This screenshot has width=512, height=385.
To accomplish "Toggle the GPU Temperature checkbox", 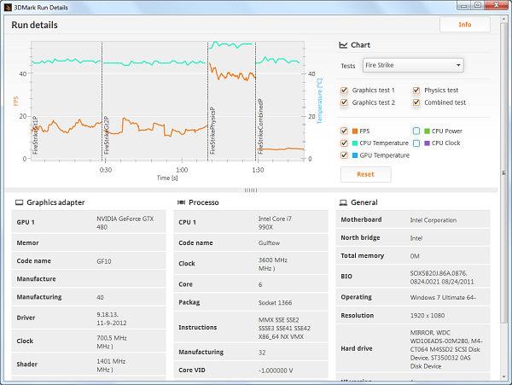I will (344, 155).
